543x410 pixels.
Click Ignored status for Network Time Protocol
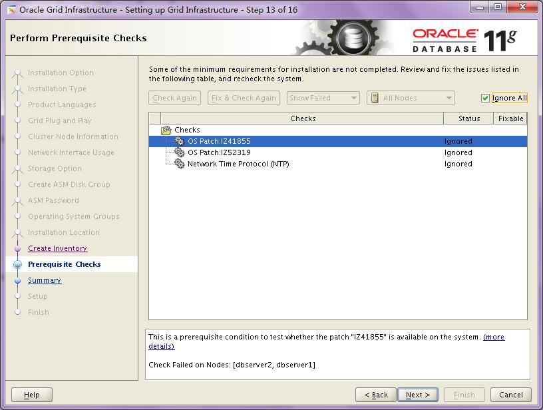(458, 164)
